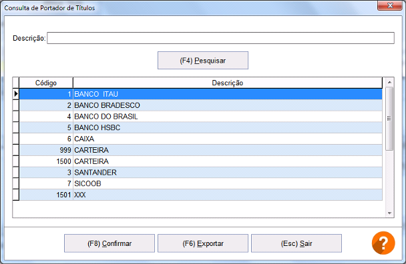Image resolution: width=406 pixels, height=264 pixels.
Task: Select the SICOOB row
Action: 201,183
